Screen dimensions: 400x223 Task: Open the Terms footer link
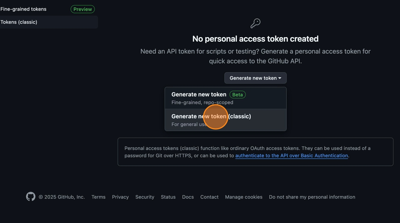(x=98, y=197)
